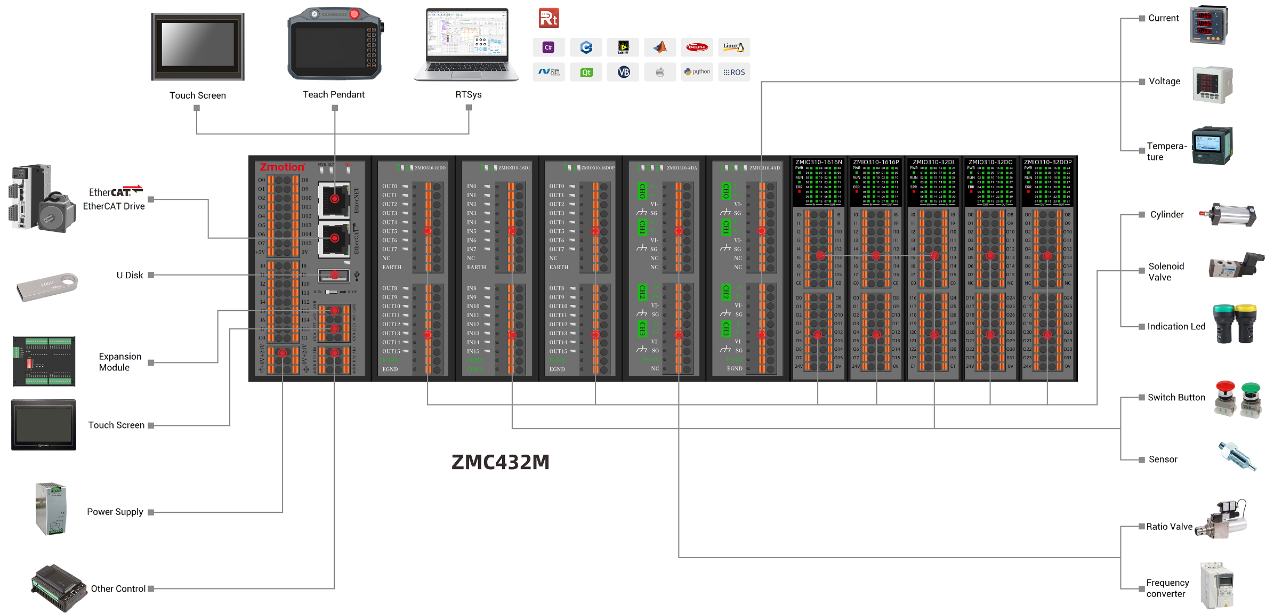Click the Teach Pendant device image
This screenshot has width=1266, height=613.
335,44
